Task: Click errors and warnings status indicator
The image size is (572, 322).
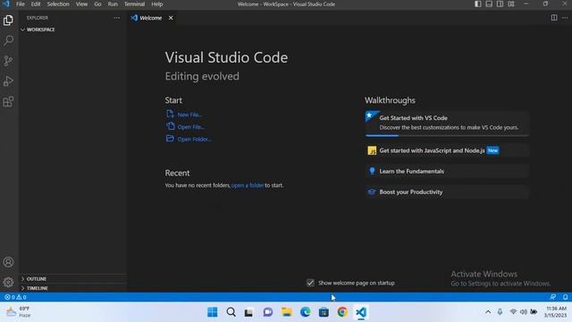Action: (x=15, y=297)
